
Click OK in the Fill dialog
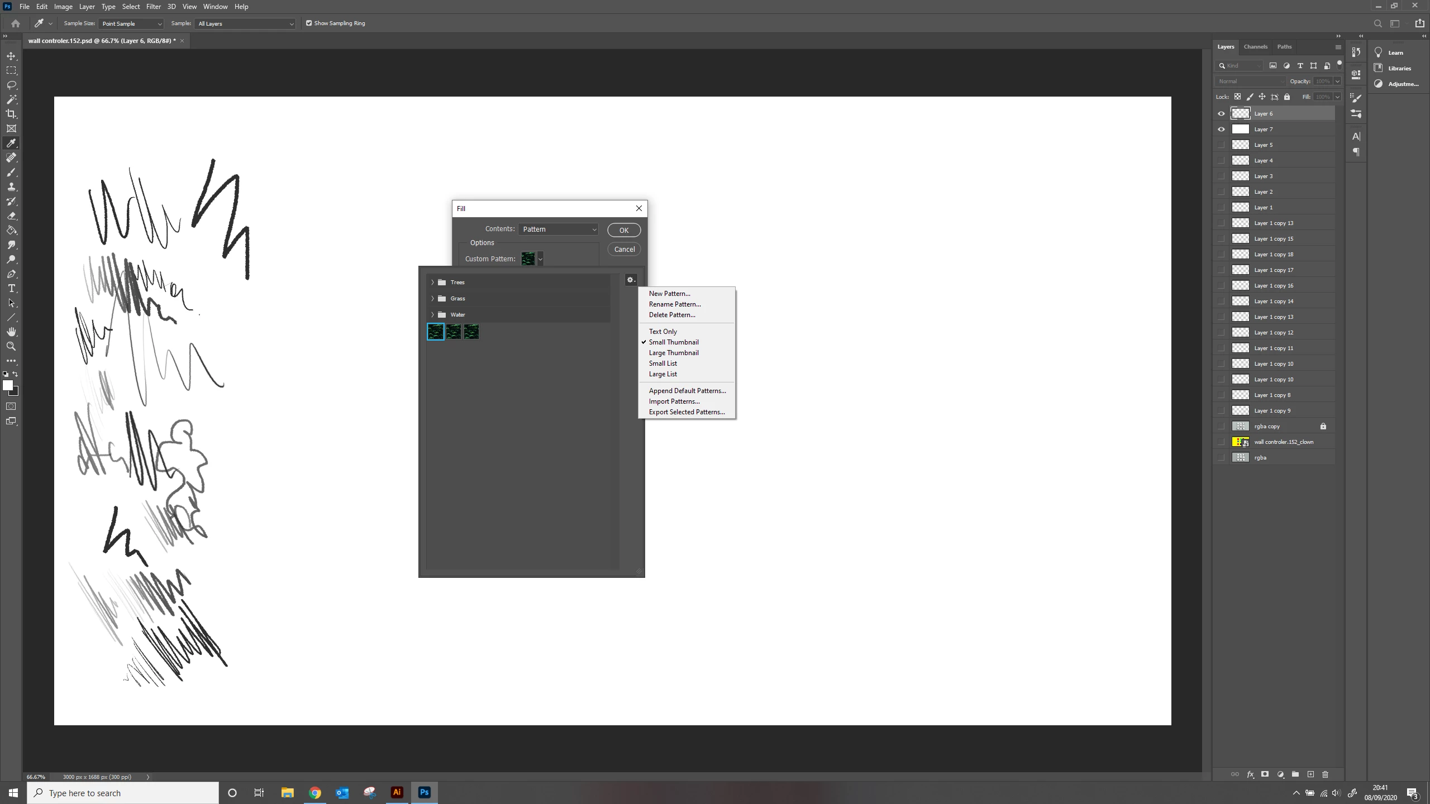coord(623,231)
